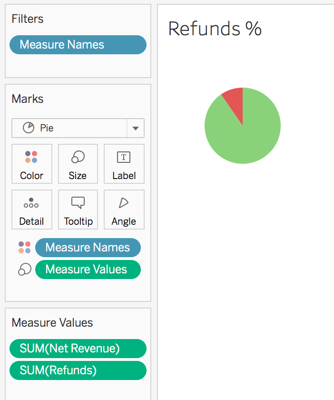Click the Refunds % sheet title

[215, 29]
